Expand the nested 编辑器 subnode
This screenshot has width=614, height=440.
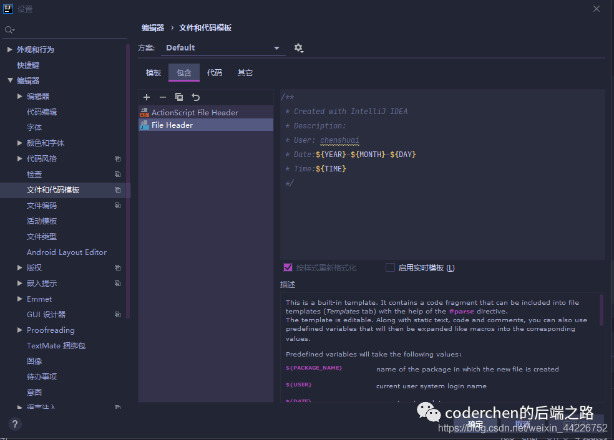19,96
